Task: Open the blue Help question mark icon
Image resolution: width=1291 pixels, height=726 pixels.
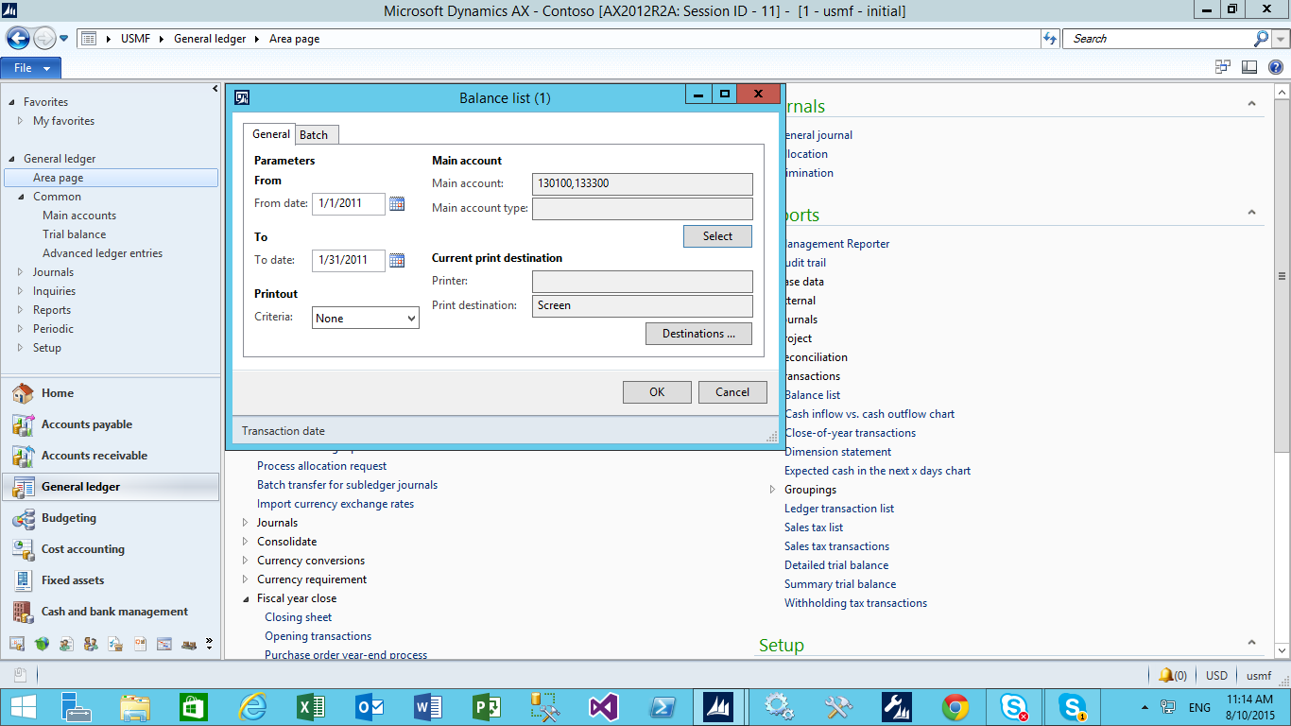Action: [x=1275, y=67]
